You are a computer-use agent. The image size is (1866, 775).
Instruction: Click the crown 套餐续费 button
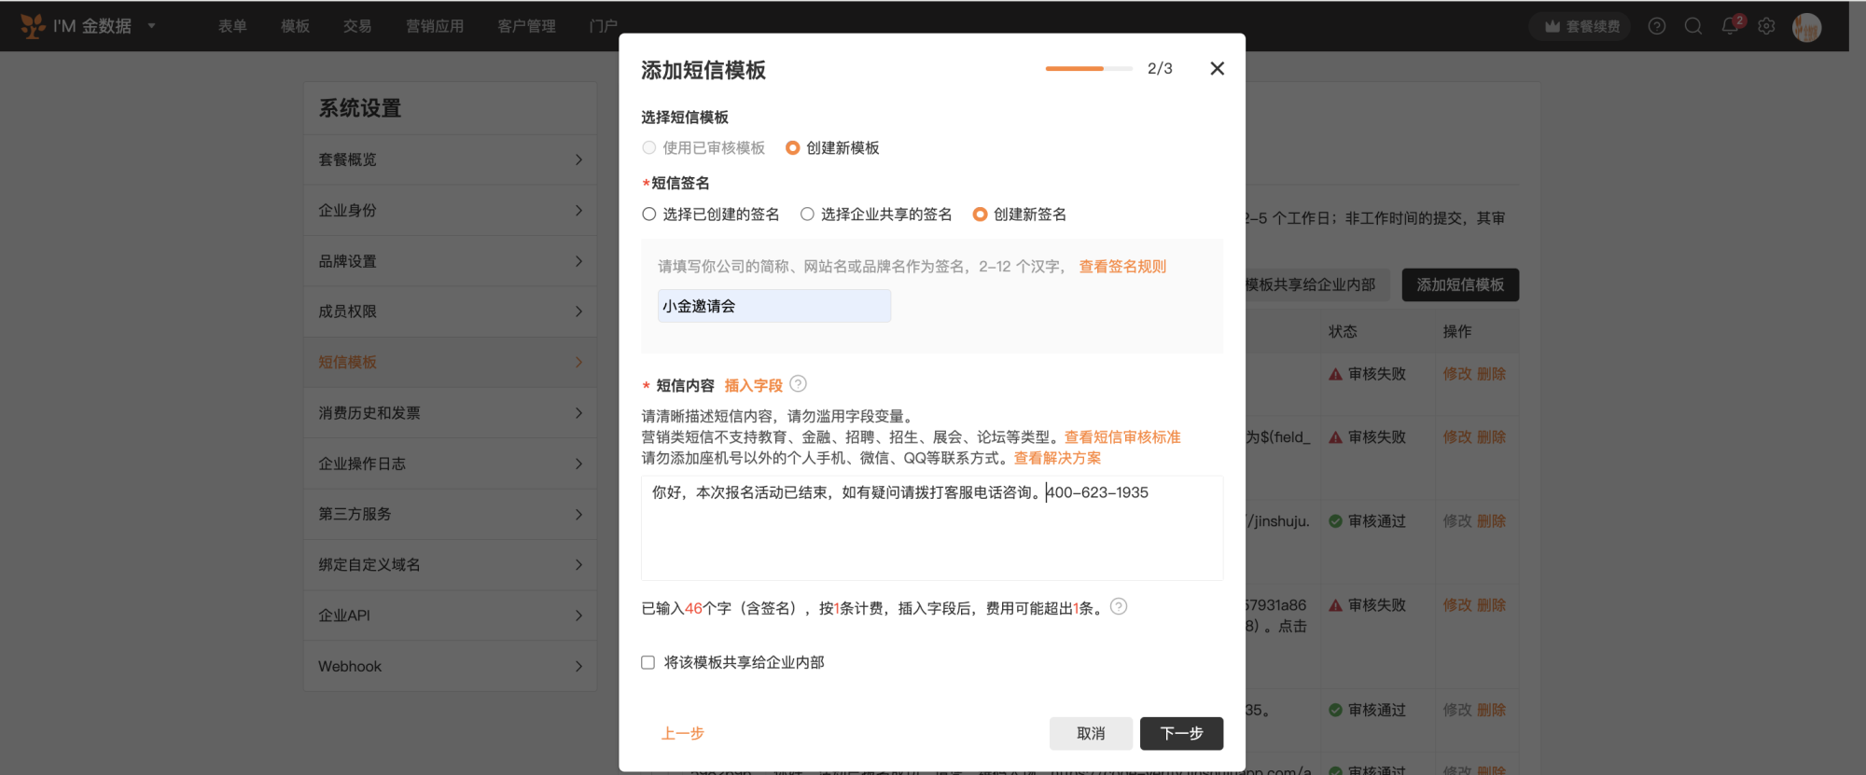[1581, 26]
